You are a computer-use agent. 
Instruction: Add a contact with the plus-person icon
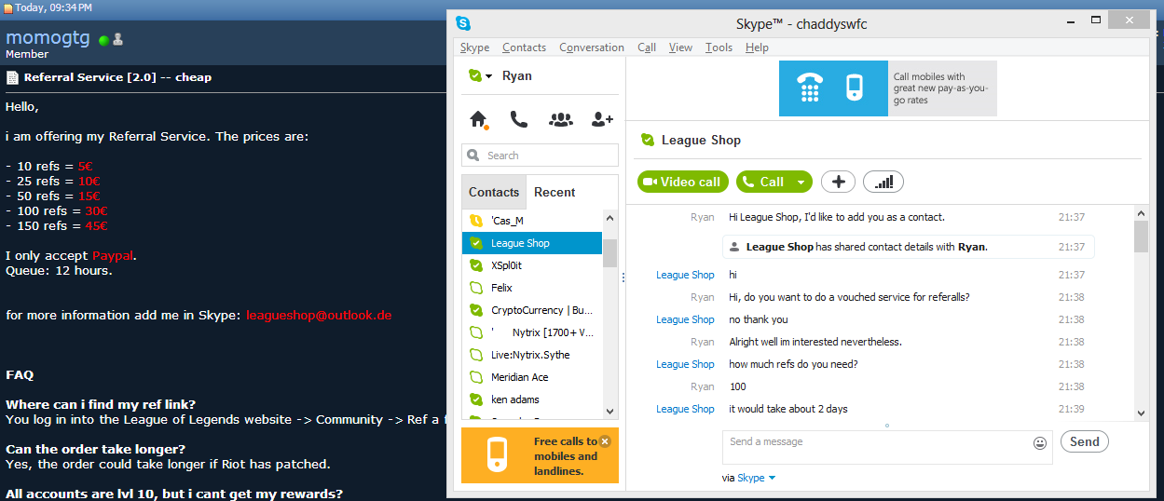click(x=603, y=119)
